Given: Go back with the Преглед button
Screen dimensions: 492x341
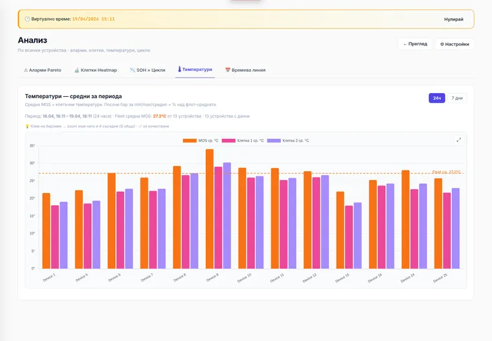Looking at the screenshot, I should (415, 44).
